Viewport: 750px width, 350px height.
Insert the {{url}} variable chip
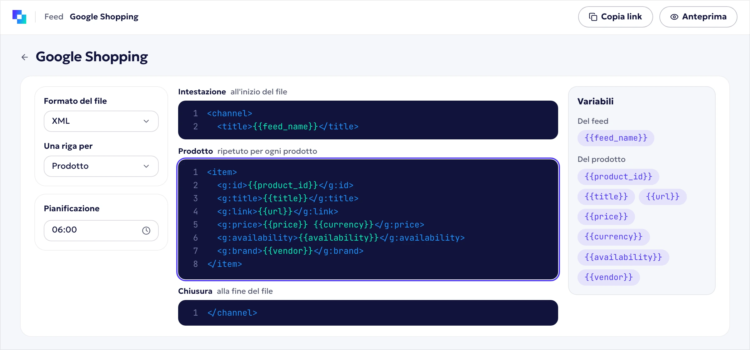662,197
